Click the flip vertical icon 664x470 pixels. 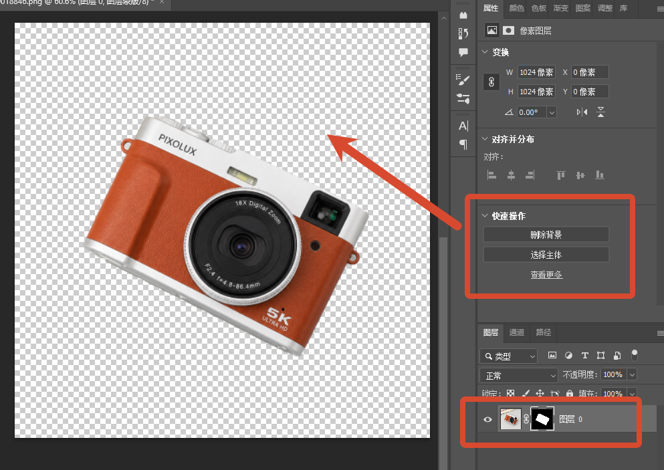(x=600, y=112)
